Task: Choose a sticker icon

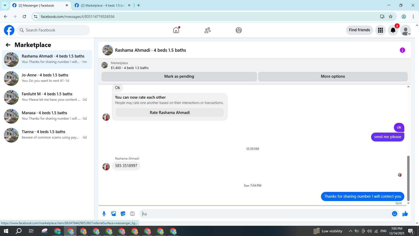Action: click(123, 214)
